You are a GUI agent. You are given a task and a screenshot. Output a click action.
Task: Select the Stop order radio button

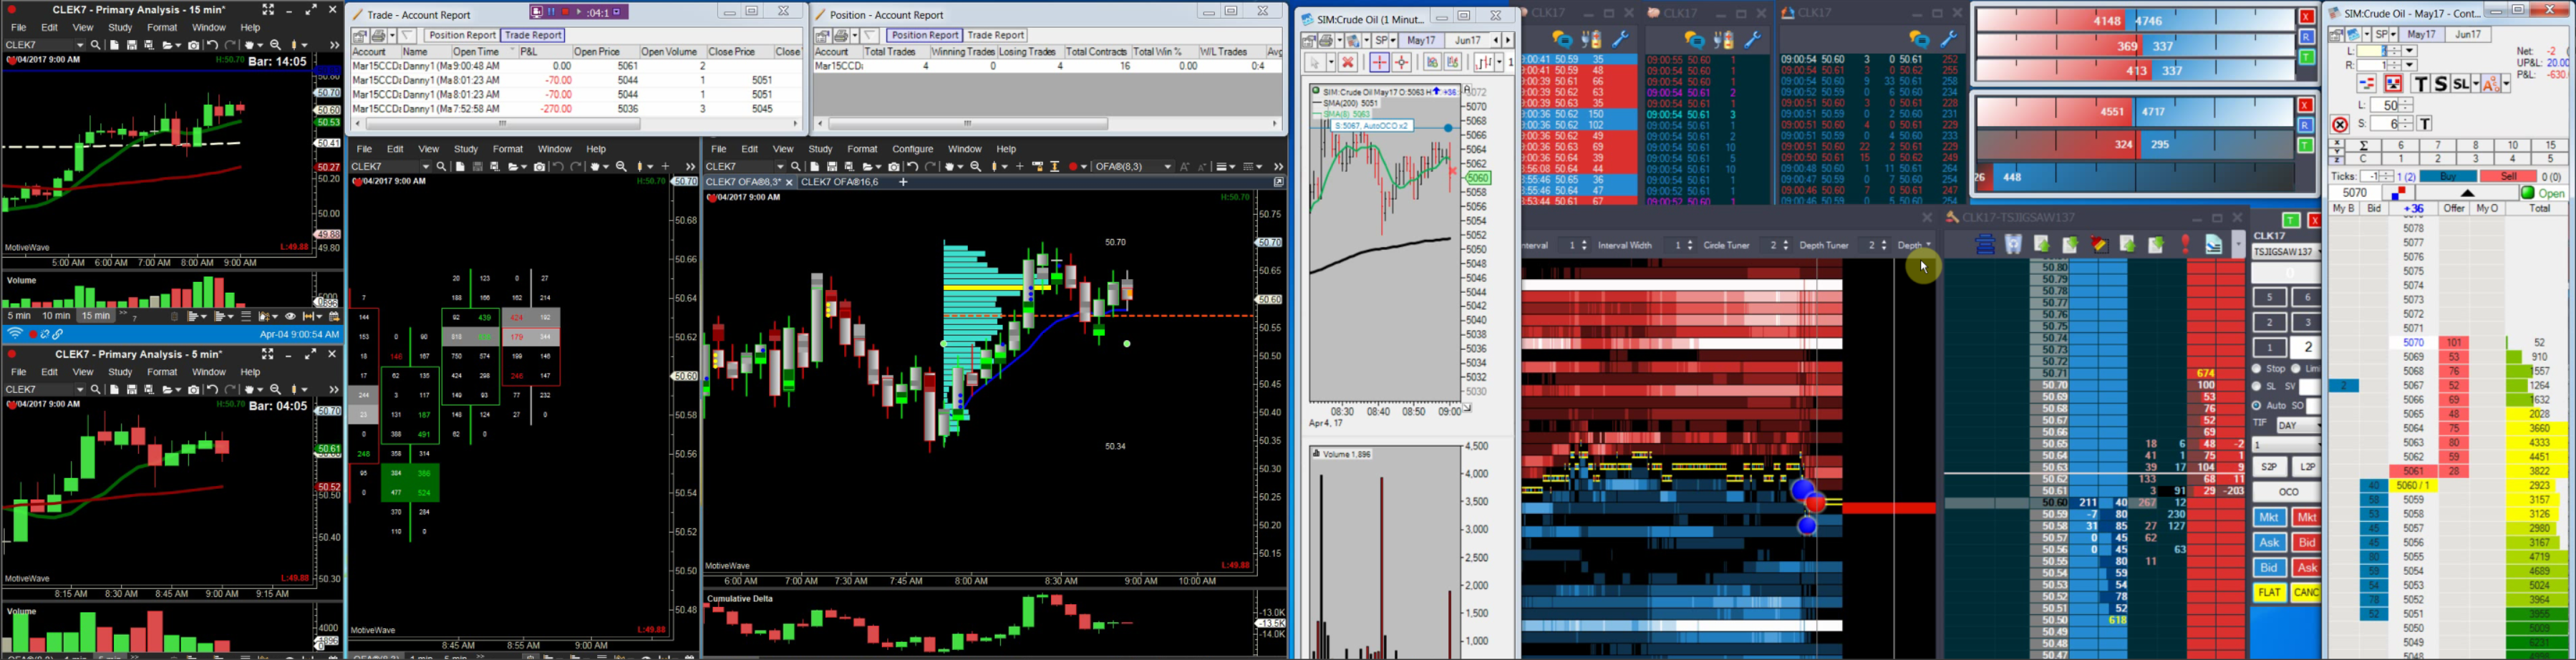tap(2257, 369)
